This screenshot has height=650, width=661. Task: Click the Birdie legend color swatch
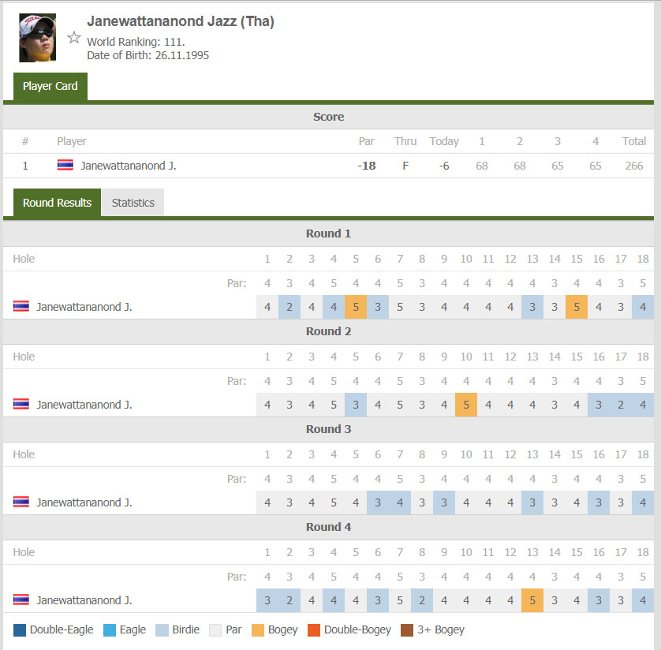point(162,630)
